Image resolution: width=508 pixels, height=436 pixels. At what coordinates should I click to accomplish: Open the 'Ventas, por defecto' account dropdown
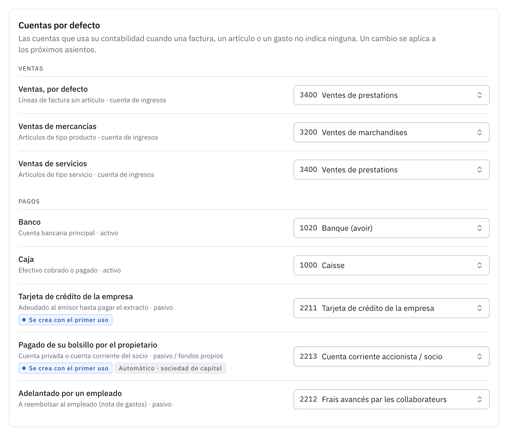391,95
